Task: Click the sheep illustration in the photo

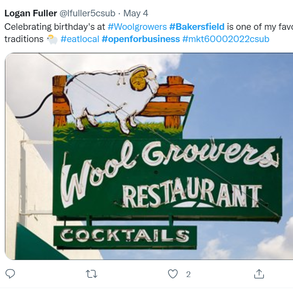Action: tap(110, 96)
